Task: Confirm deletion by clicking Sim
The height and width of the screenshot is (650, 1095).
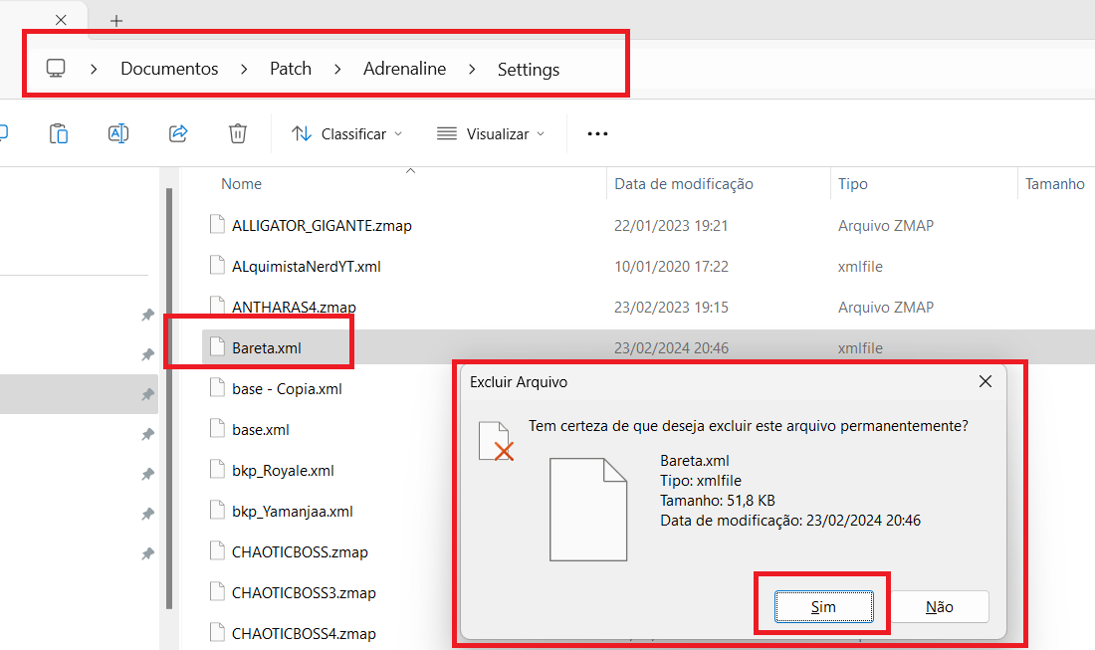Action: (x=823, y=606)
